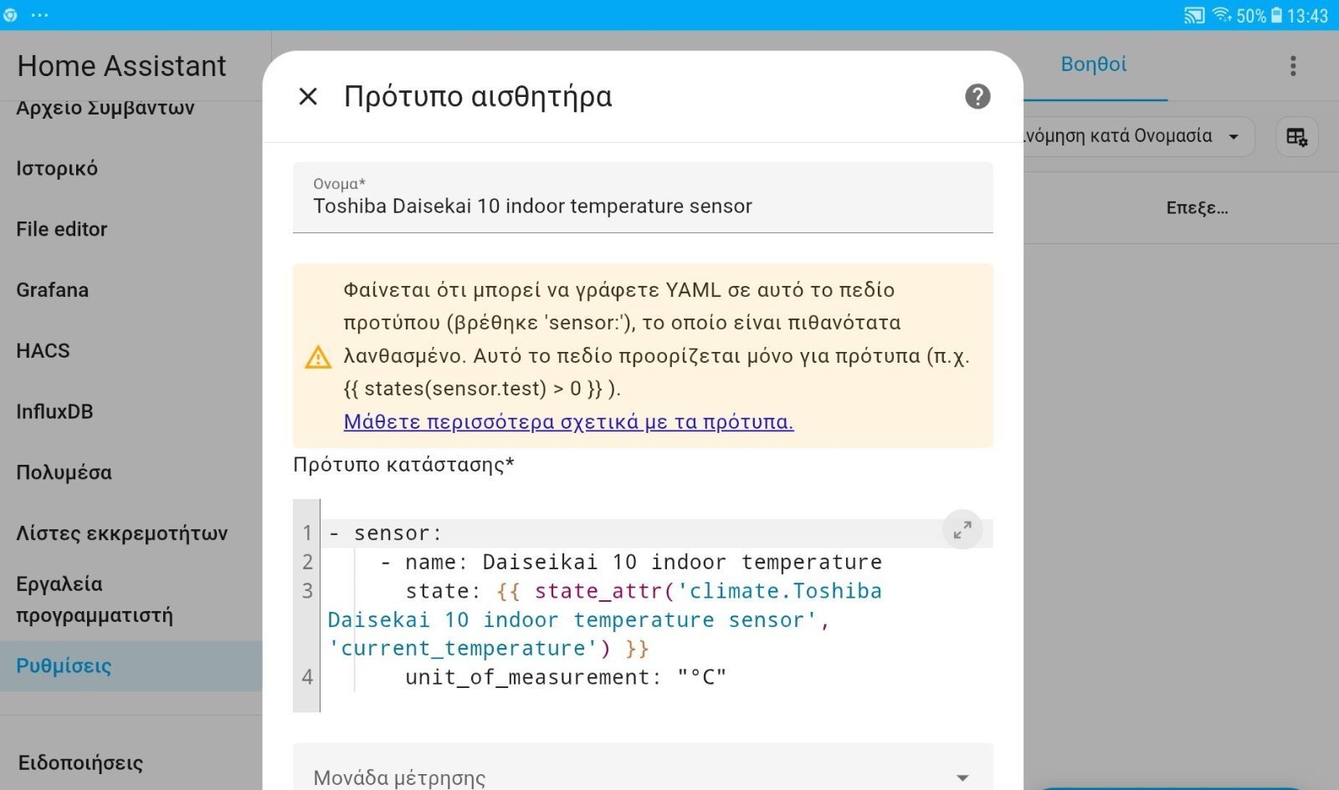Viewport: 1339px width, 790px height.
Task: Tap the browser app icon in the status bar
Action: click(x=10, y=15)
